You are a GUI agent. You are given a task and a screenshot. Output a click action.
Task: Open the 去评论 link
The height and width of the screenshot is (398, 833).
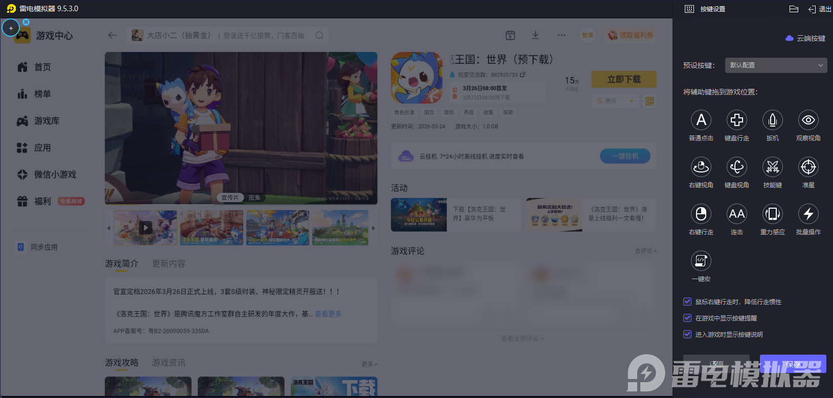pyautogui.click(x=646, y=251)
